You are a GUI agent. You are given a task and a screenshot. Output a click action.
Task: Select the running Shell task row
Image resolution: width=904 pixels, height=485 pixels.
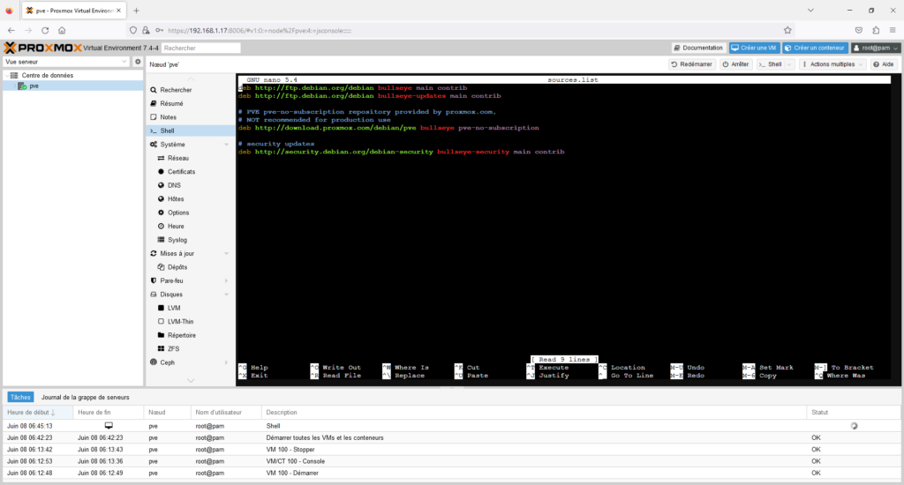pyautogui.click(x=451, y=426)
